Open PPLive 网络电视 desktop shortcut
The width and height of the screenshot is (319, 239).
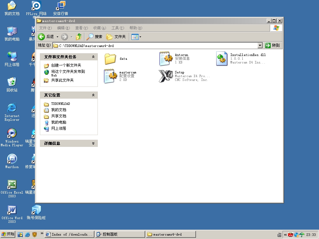[36, 8]
